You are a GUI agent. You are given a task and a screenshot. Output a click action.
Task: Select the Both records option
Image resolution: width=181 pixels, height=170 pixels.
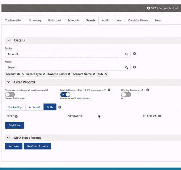point(50,107)
